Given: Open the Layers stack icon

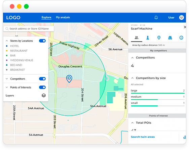Looking at the screenshot, I should coord(44,96).
